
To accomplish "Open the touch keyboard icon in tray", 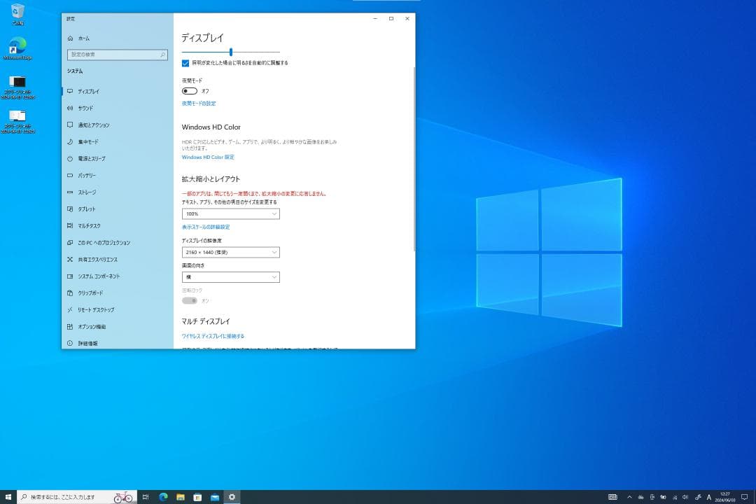I will point(612,497).
